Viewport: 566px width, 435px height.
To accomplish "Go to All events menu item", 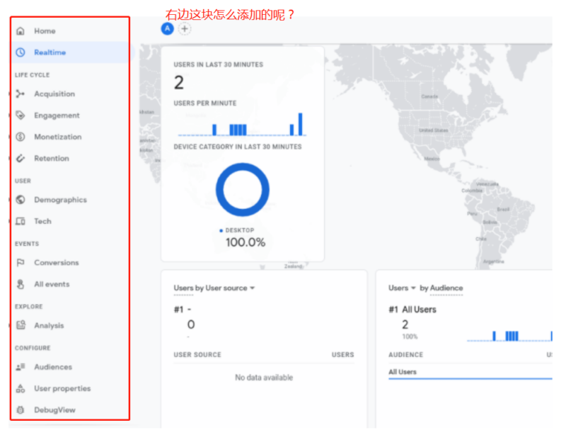I will point(52,284).
